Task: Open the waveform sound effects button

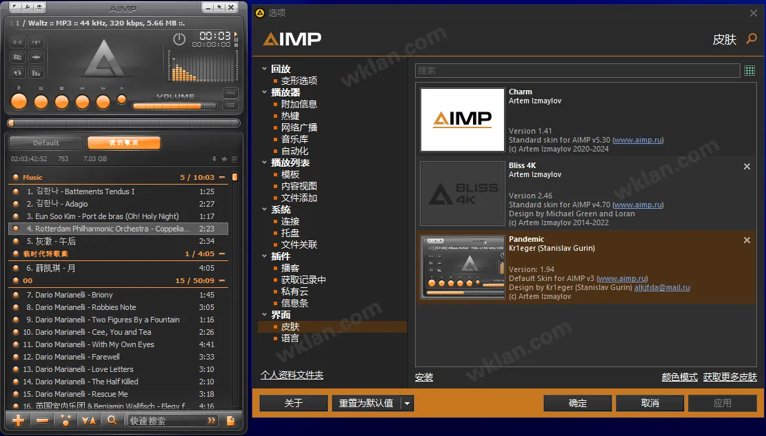Action: click(36, 57)
